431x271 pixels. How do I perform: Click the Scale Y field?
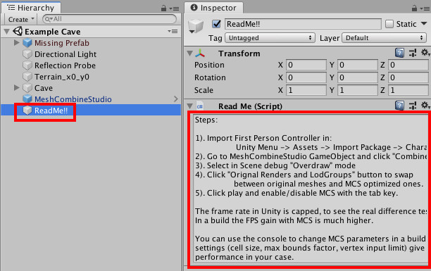[x=357, y=90]
